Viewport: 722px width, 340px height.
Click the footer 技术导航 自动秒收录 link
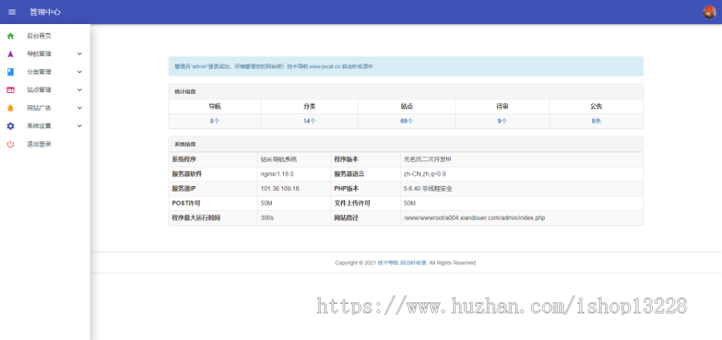tap(403, 263)
